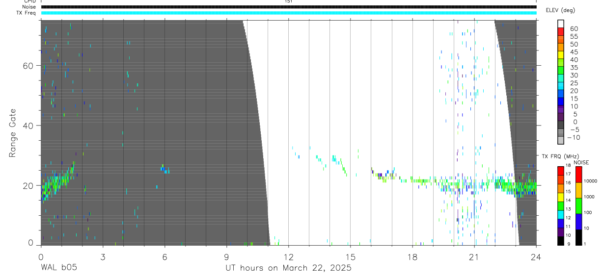The image size is (603, 278).
Task: Click '10000' on the NOISE scale
Action: click(590, 181)
